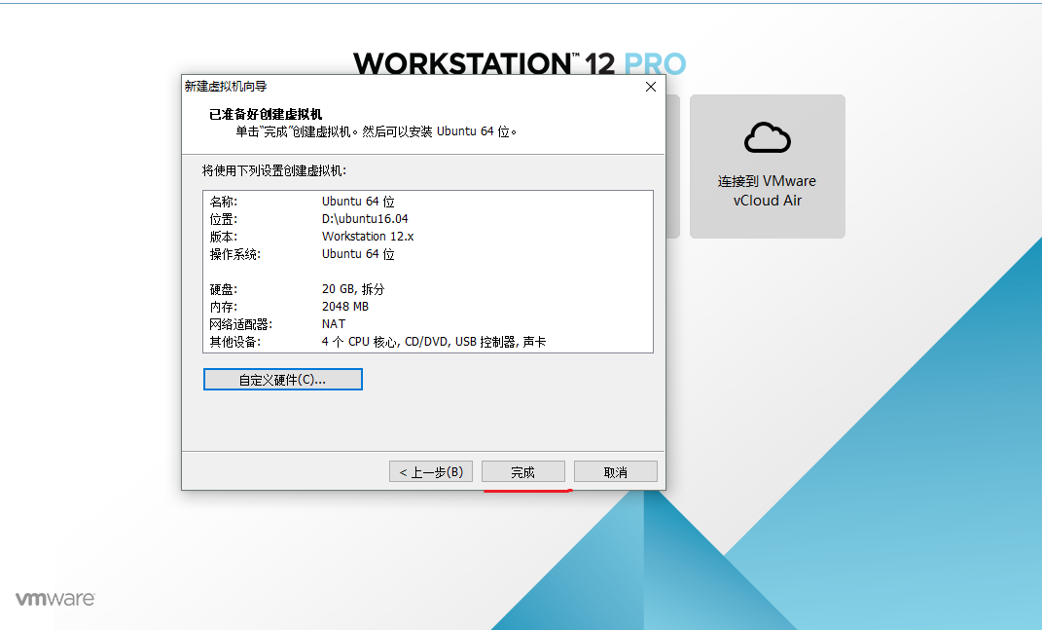Viewport: 1042px width, 630px height.
Task: Click text 将使用下列设置创建虚拟机
Action: tap(273, 171)
